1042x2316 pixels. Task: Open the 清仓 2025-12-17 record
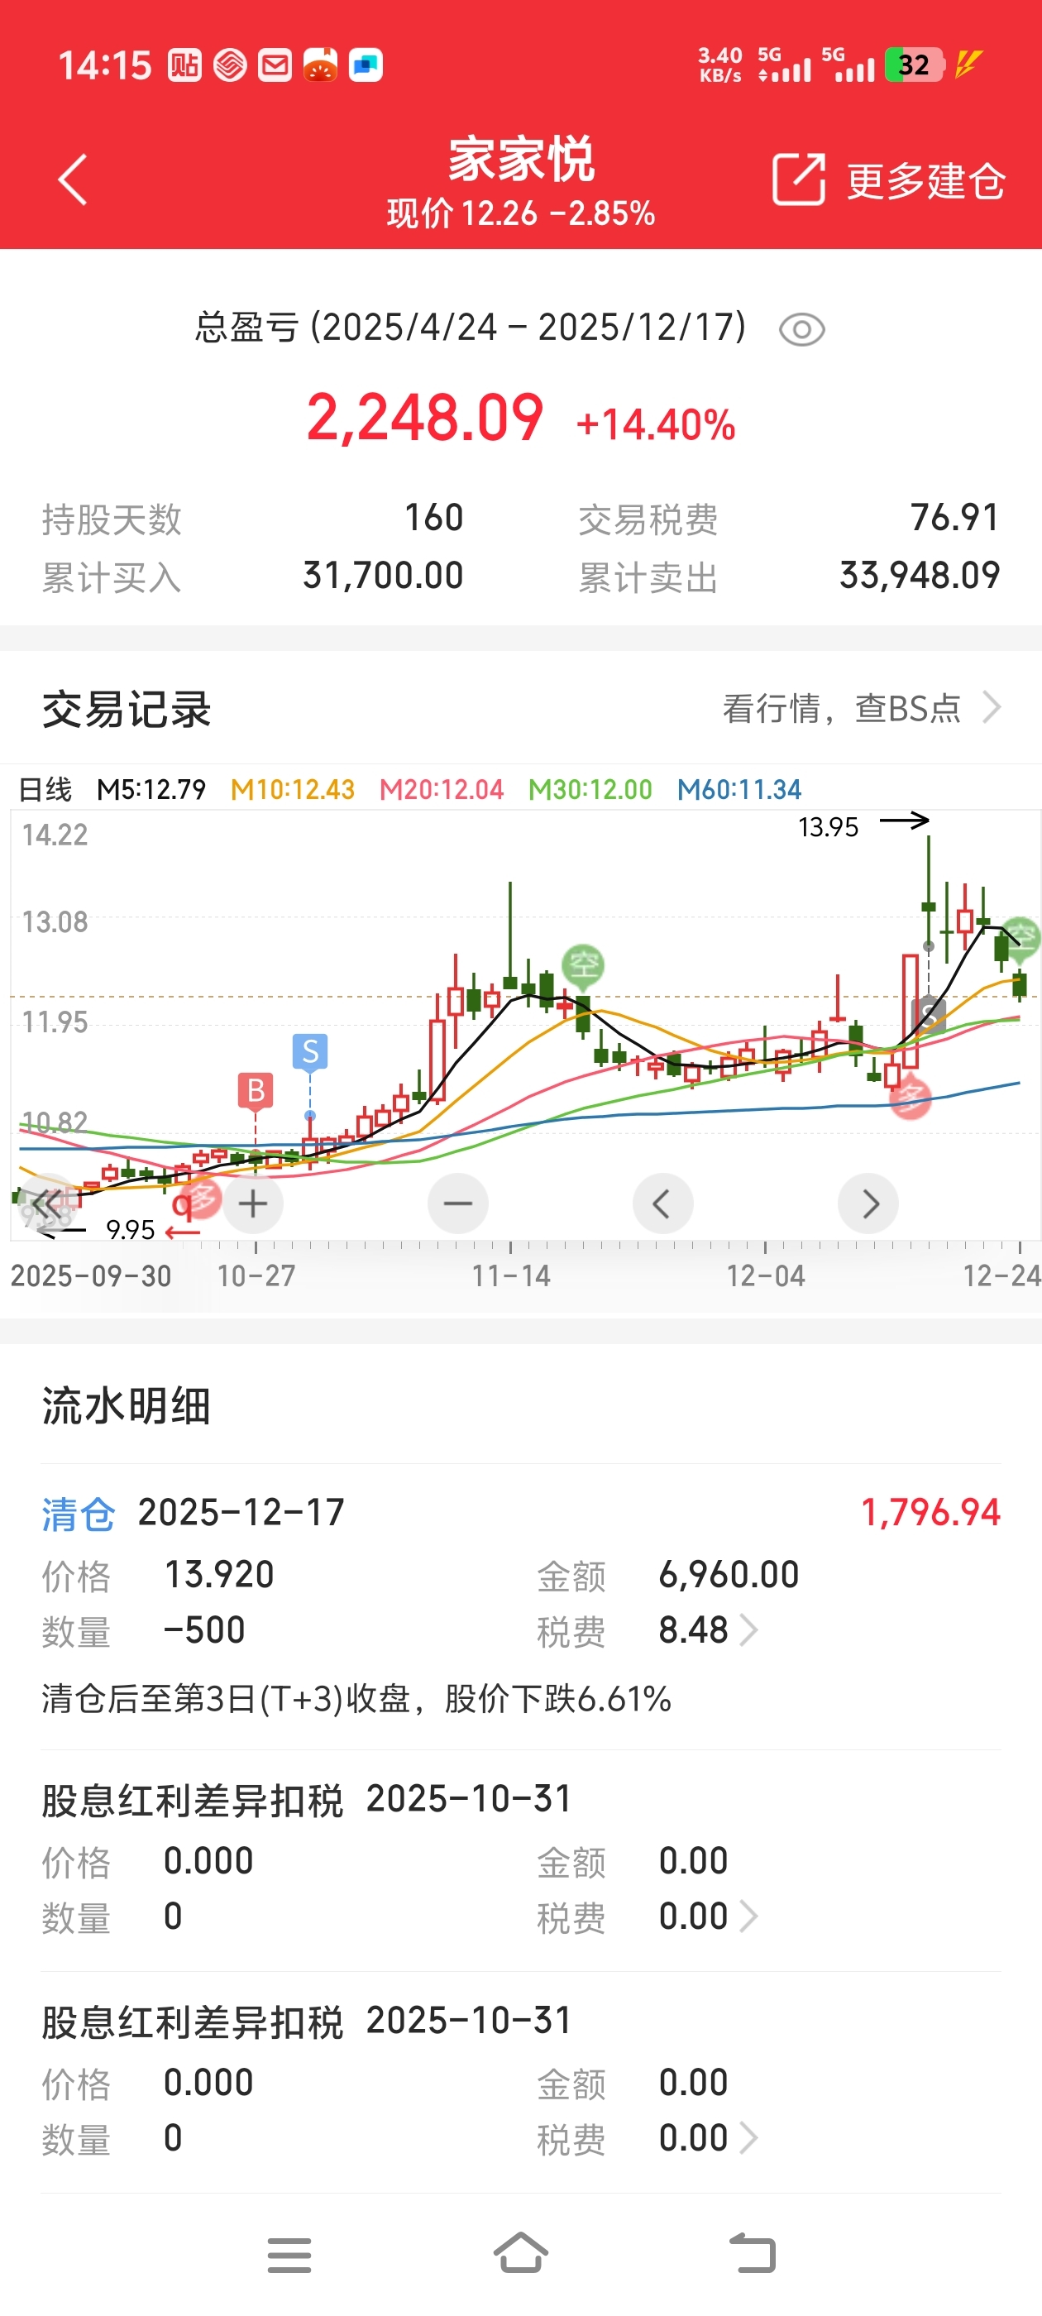coord(520,1605)
